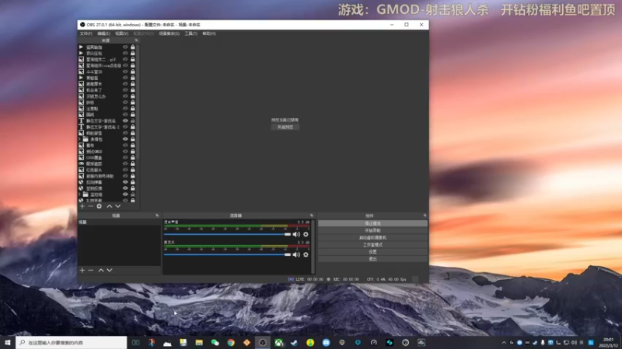Hide the 表情包 group with its eye
The image size is (622, 349).
coord(125,140)
